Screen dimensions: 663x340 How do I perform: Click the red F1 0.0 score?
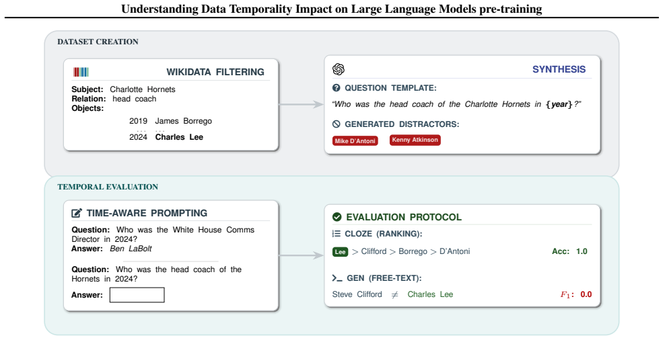pyautogui.click(x=576, y=294)
